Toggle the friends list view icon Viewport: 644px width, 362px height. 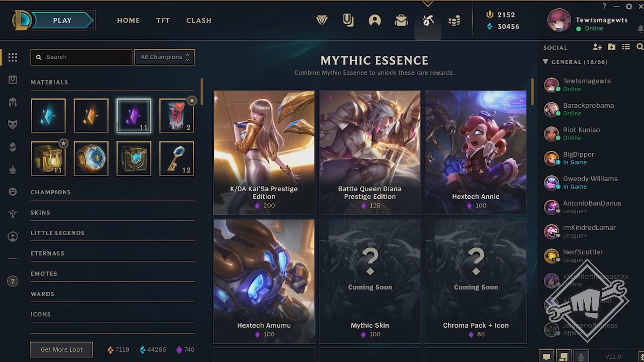coord(626,47)
